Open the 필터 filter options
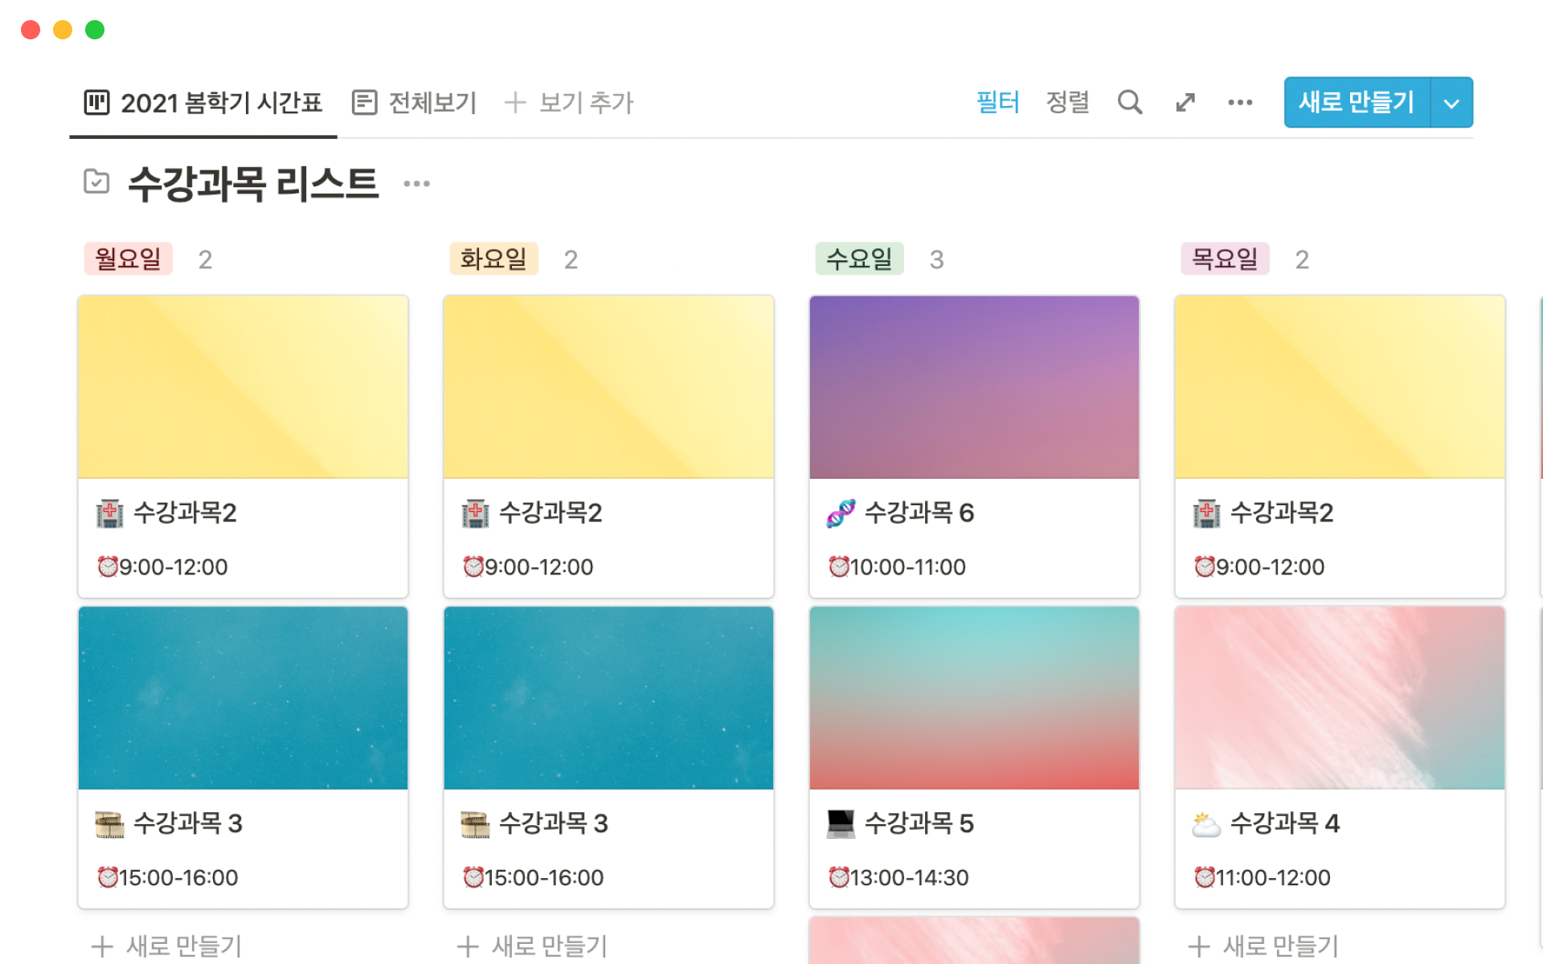The width and height of the screenshot is (1543, 964). tap(997, 102)
